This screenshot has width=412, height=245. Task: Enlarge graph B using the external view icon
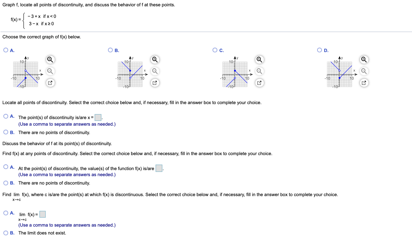click(154, 83)
